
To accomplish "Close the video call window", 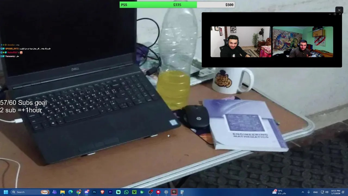I will coord(340,14).
